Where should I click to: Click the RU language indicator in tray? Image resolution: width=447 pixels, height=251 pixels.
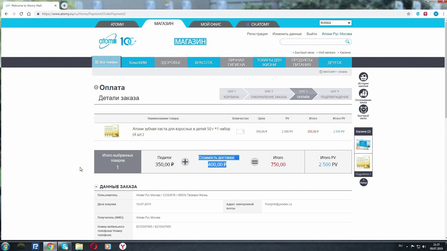point(401,246)
